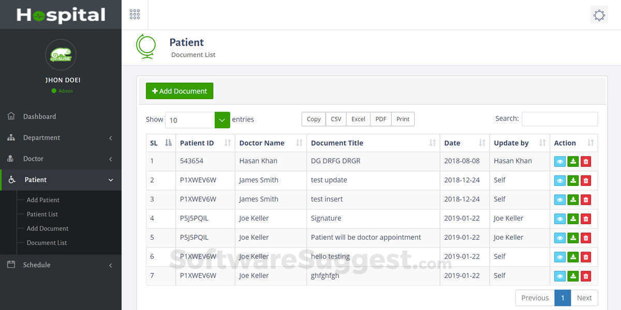View the 'test insert' document with eye icon
Screen dimensions: 621x310
click(x=560, y=200)
